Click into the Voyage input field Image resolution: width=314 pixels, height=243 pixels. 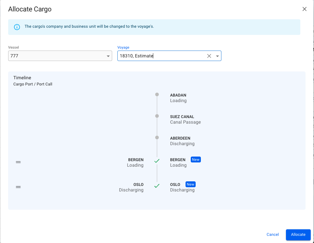pos(161,56)
